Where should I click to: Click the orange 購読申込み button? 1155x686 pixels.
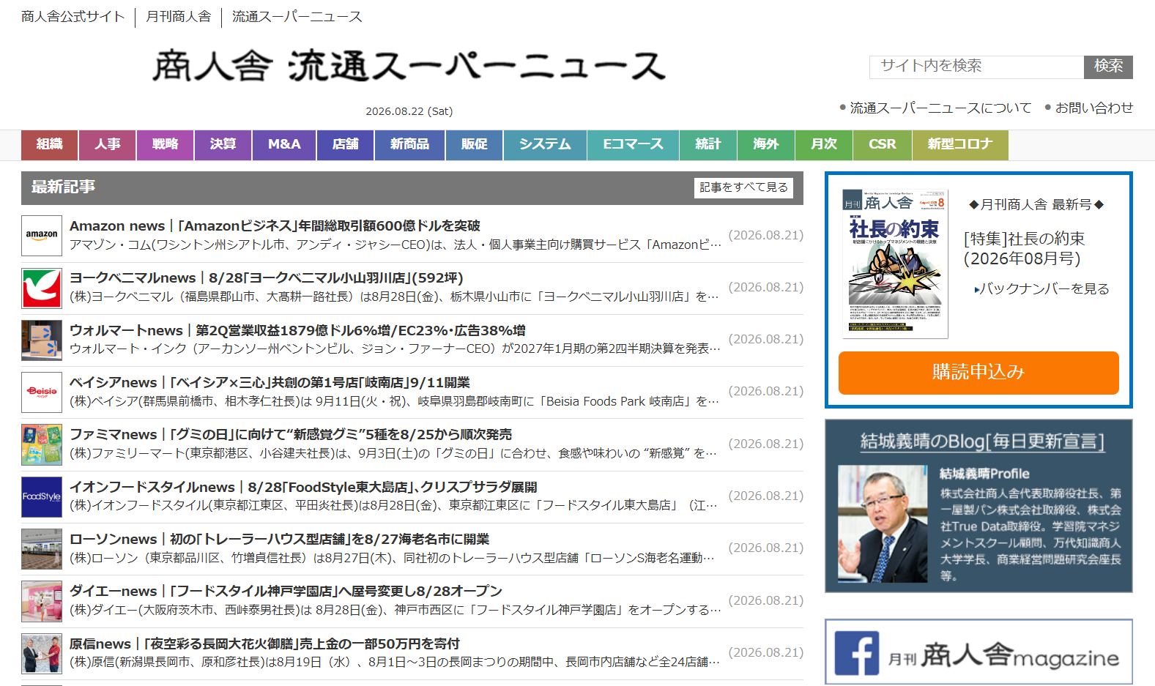pos(978,373)
